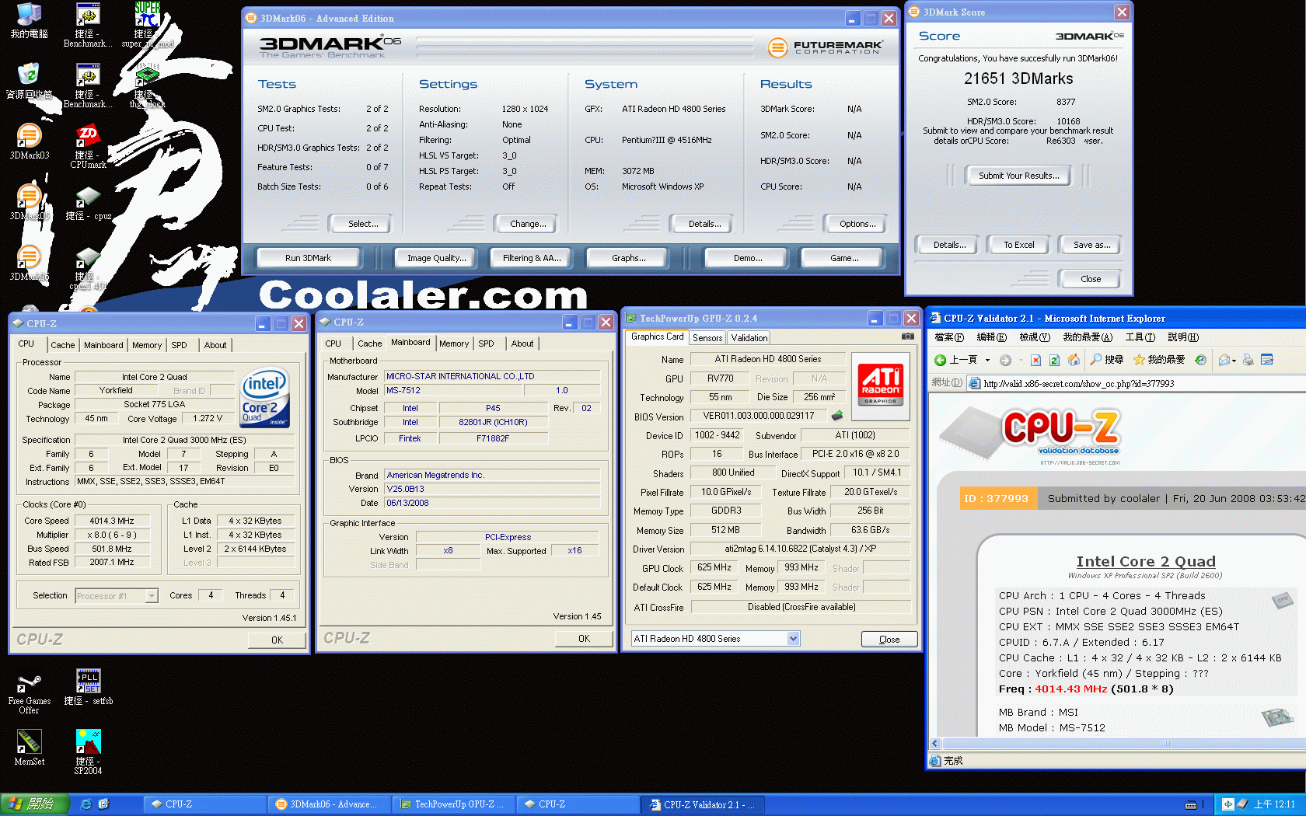Open the cpuz desktop shortcut
This screenshot has height=816, width=1306.
click(88, 202)
